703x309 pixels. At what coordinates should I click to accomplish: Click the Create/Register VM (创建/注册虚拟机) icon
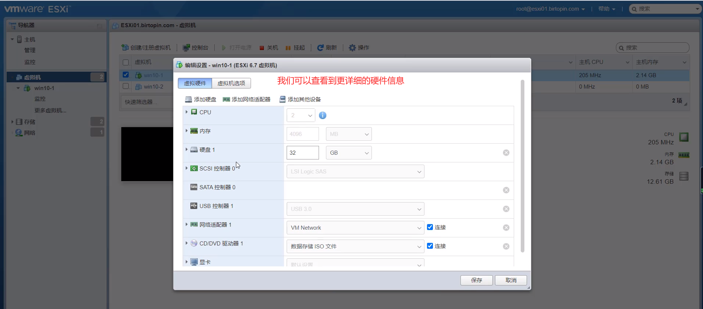tap(125, 48)
